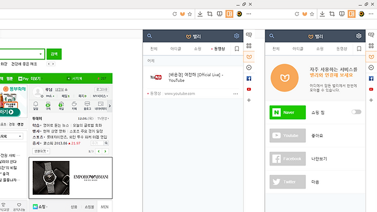This screenshot has height=212, width=377.
Task: Click the capture/crop icon in the right window
Action: point(332,14)
